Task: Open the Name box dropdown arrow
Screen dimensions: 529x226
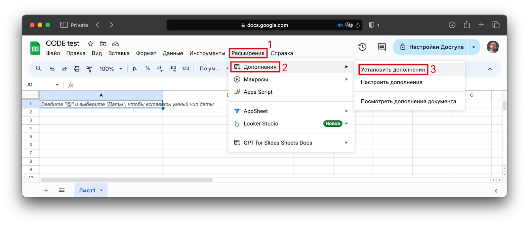Action: tap(57, 85)
